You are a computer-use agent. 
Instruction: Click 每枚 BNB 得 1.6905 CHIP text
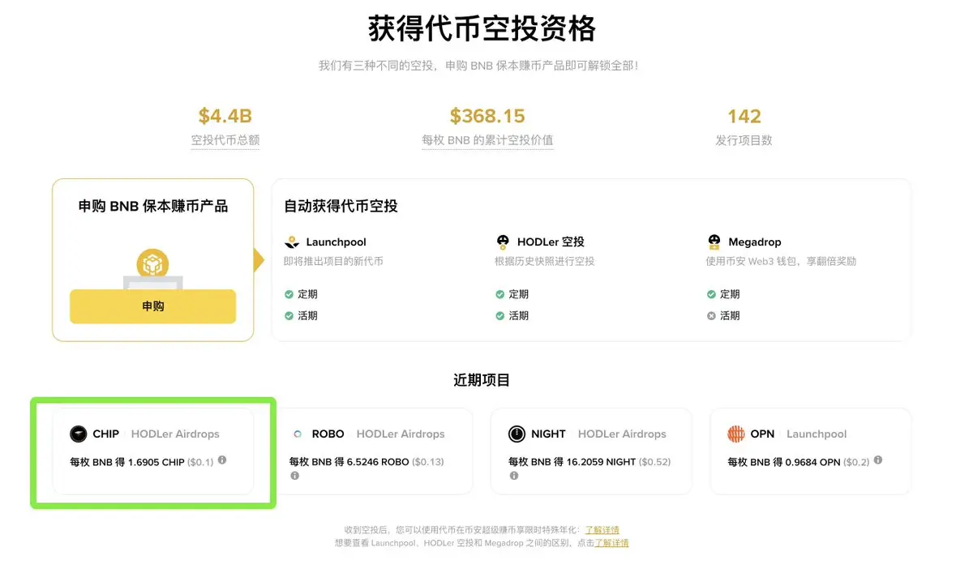tap(127, 462)
